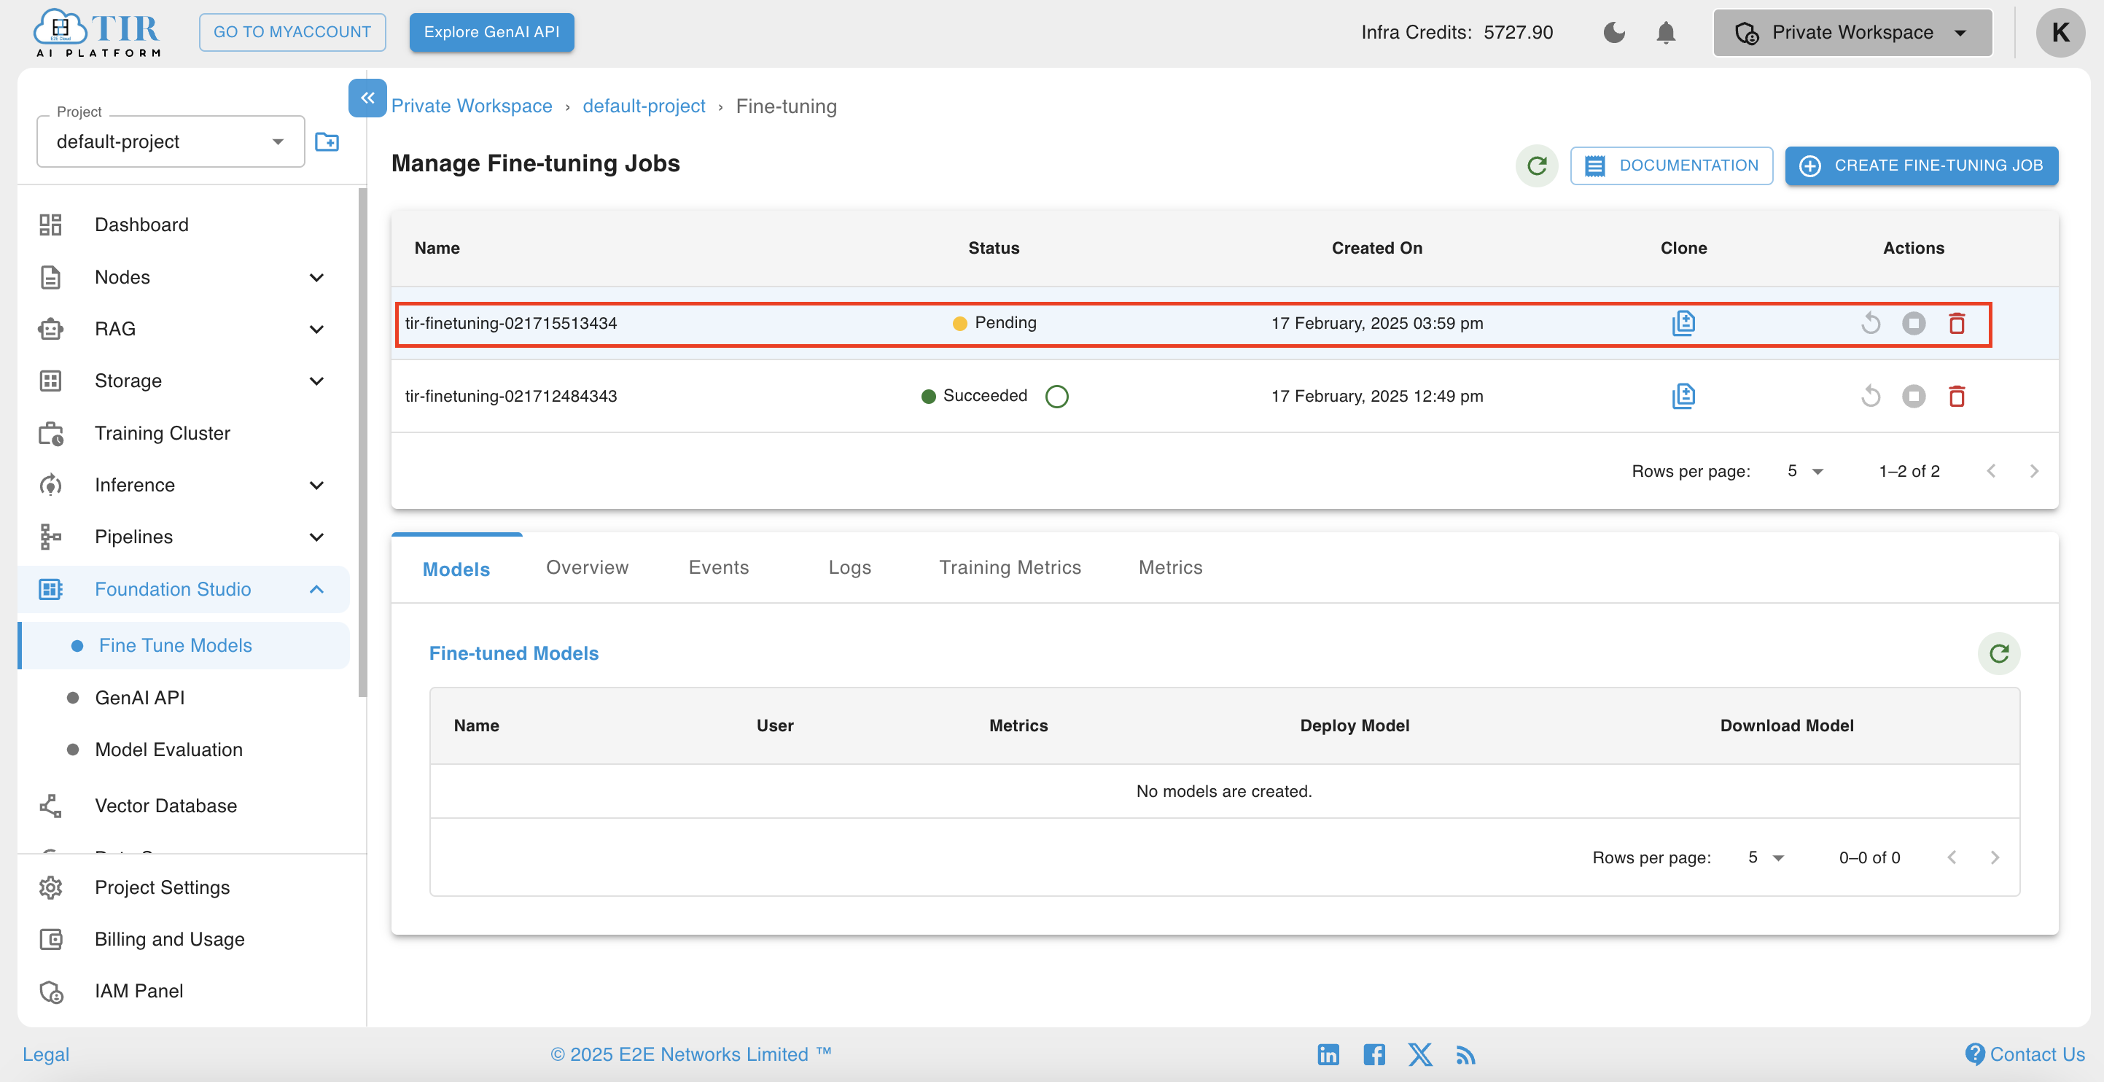Collapse the sidebar with double-chevron button
2104x1082 pixels.
pyautogui.click(x=367, y=98)
